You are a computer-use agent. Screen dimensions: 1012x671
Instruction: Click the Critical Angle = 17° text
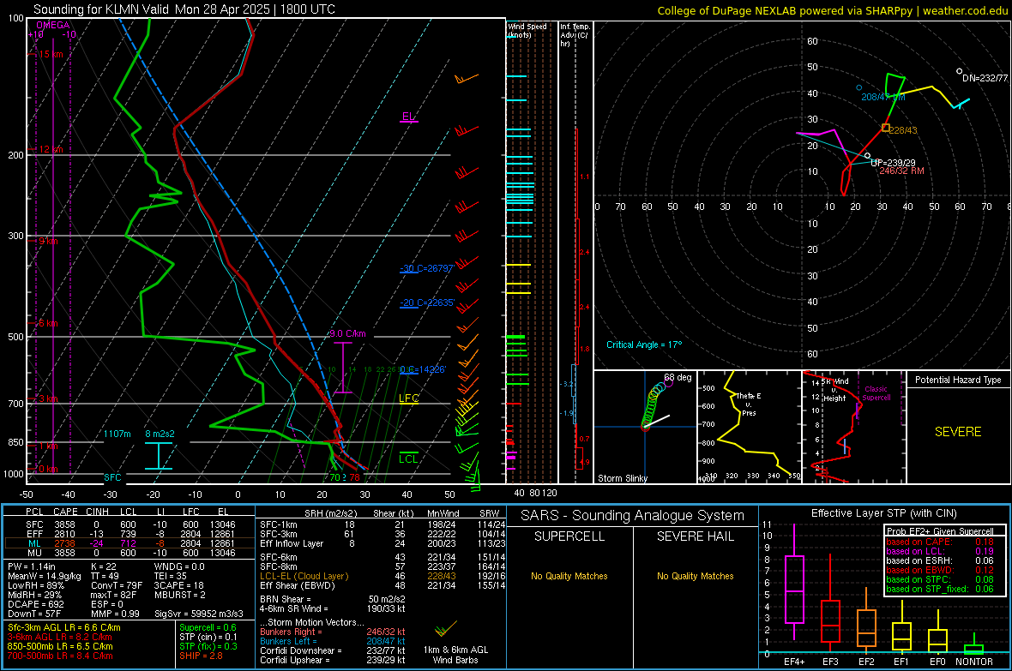click(643, 344)
